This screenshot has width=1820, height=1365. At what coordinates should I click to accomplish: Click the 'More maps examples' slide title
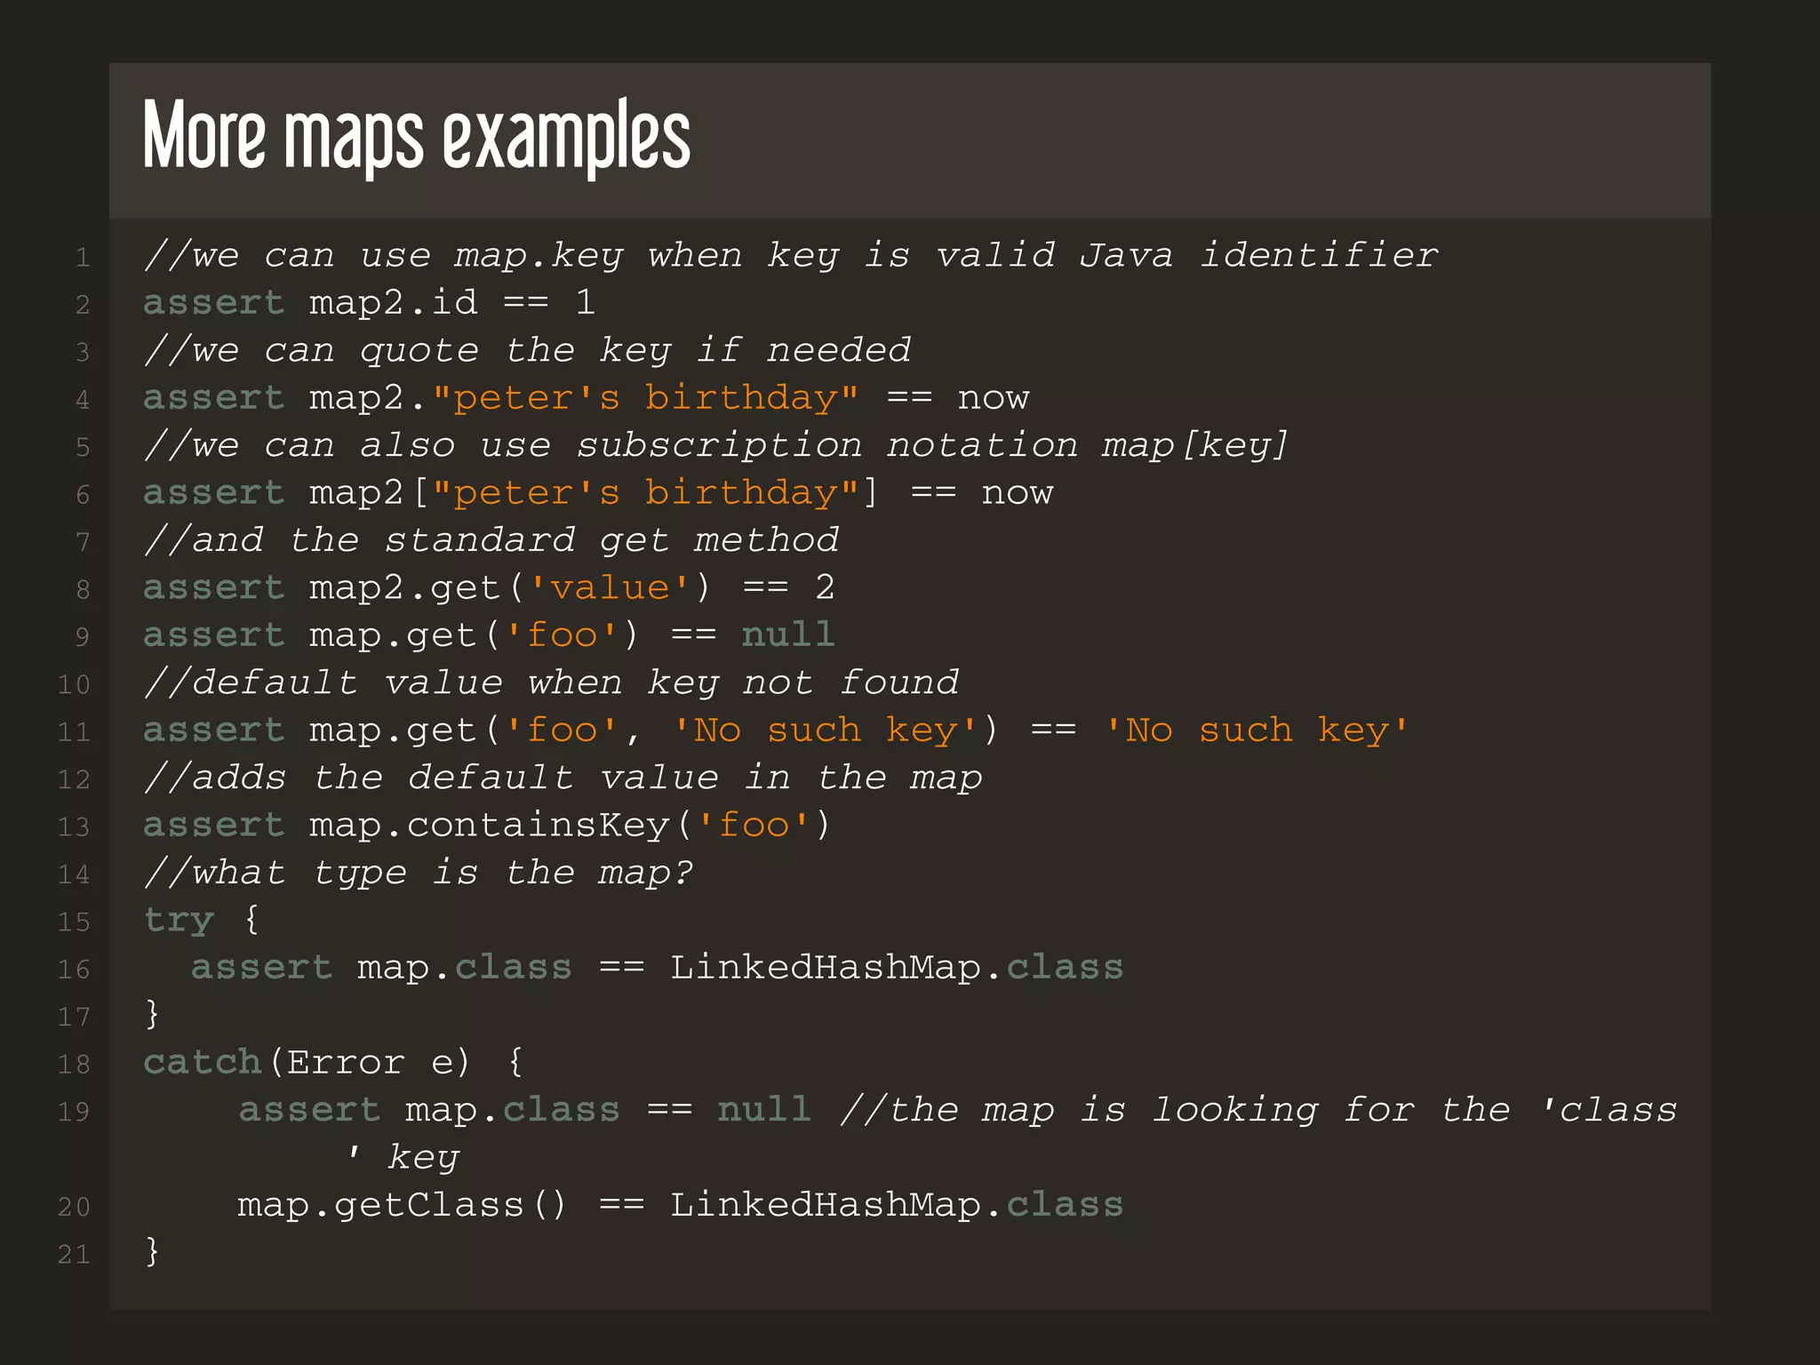(x=416, y=135)
